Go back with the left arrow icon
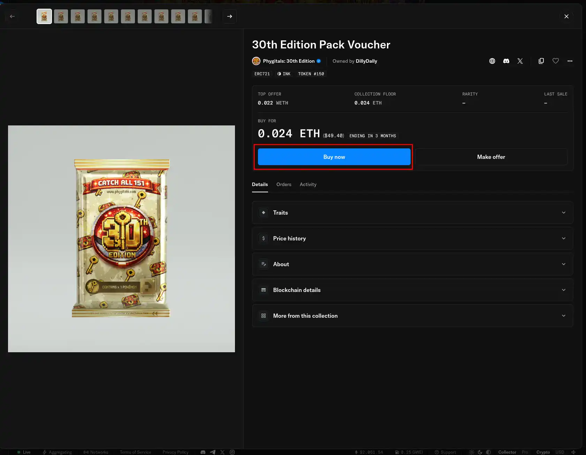Viewport: 586px width, 455px height. pyautogui.click(x=12, y=16)
